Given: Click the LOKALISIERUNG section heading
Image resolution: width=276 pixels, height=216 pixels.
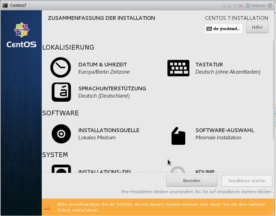Looking at the screenshot, I should coord(68,47).
